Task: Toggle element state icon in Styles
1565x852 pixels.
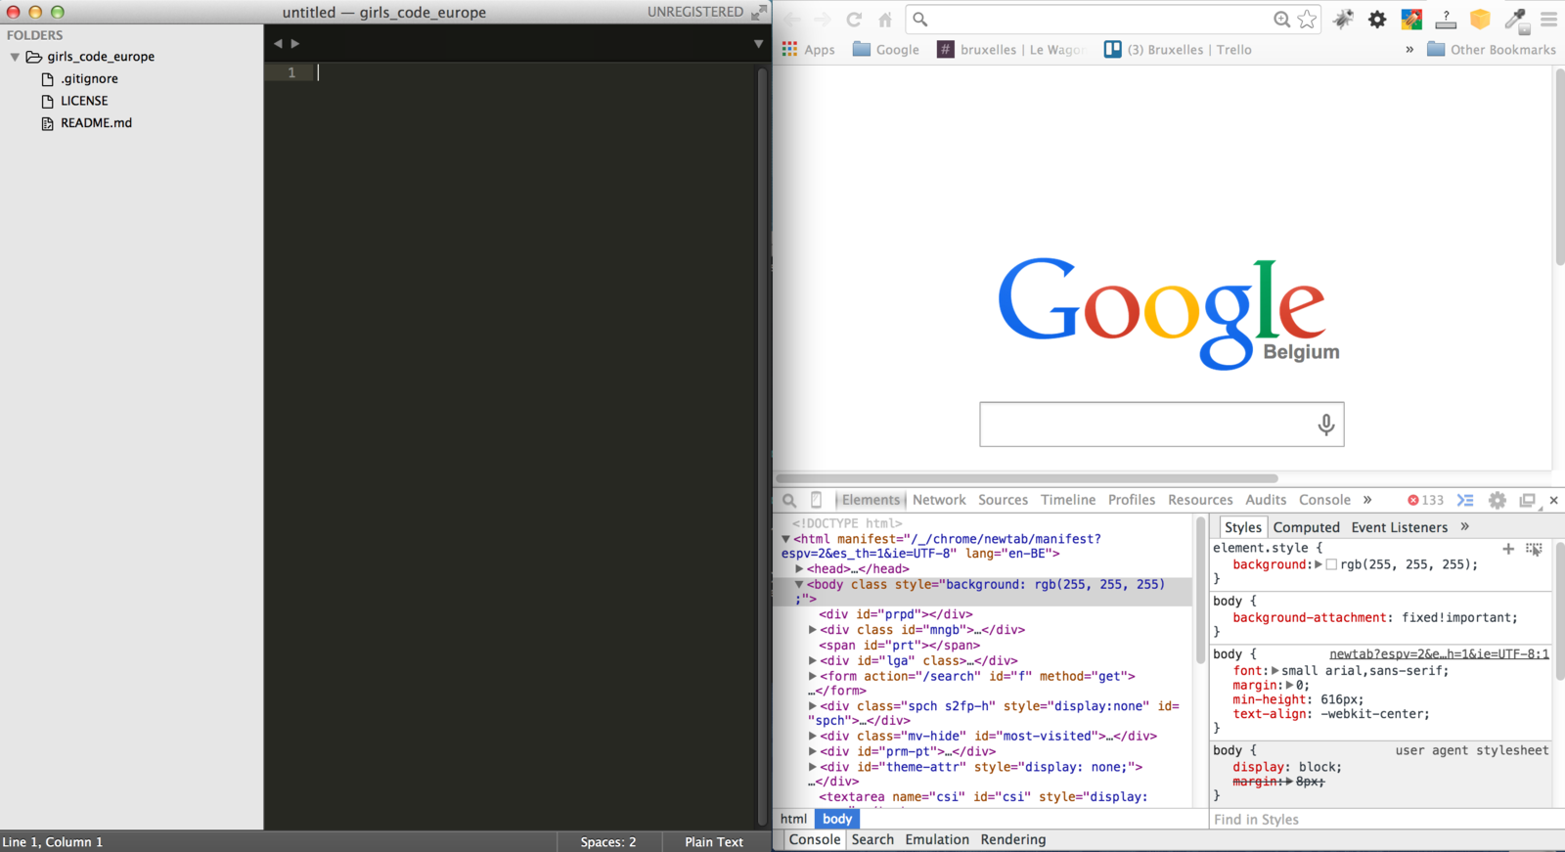Action: click(x=1534, y=549)
